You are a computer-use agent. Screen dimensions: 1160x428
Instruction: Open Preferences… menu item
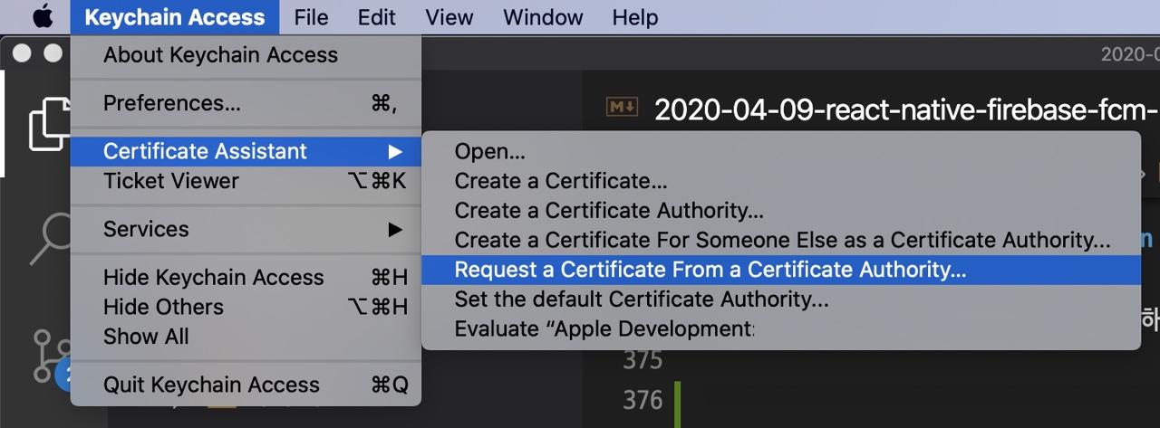click(246, 104)
